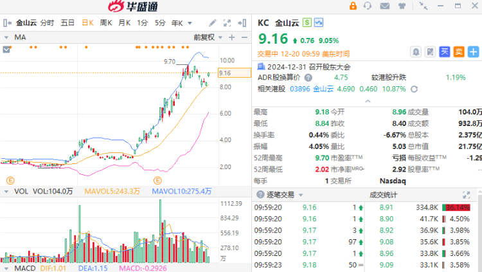Select the 周K chart tab
Viewport: 482px width, 272px height.
(x=106, y=23)
